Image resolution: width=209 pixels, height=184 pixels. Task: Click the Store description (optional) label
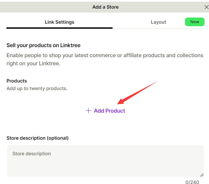[37, 138]
